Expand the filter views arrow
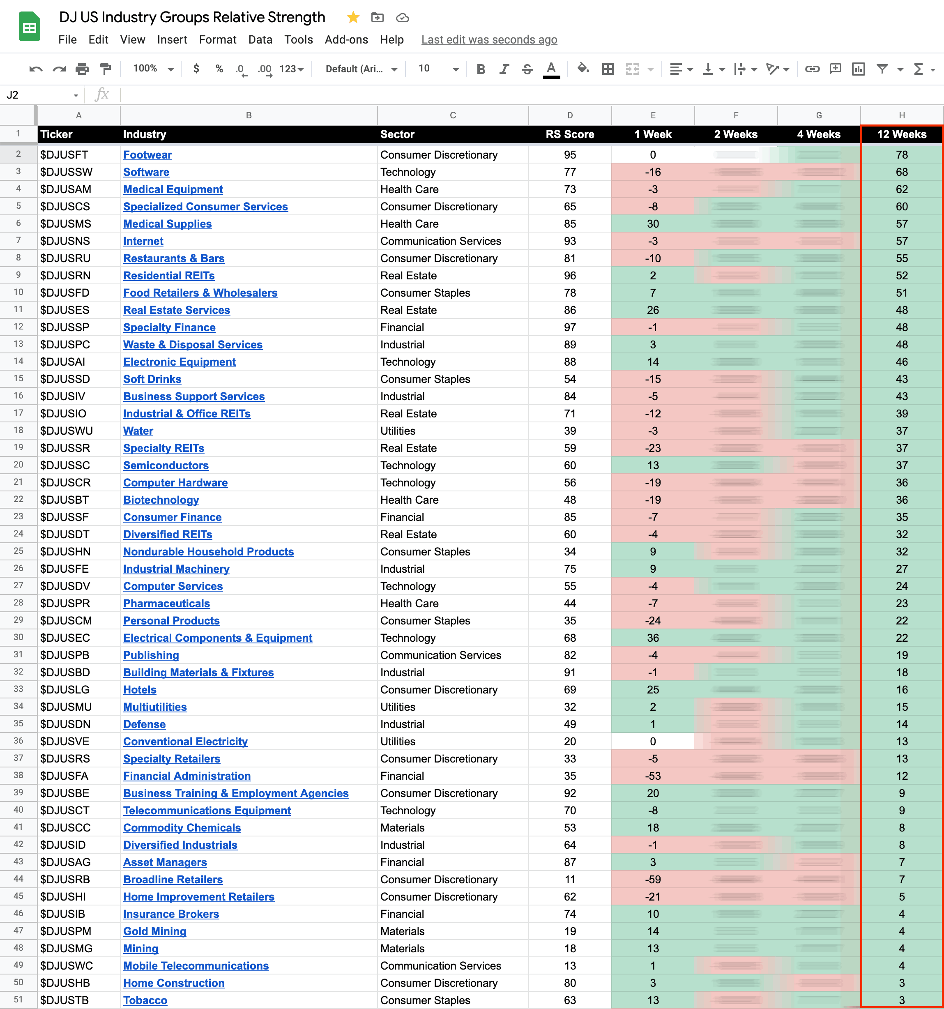The height and width of the screenshot is (1009, 944). click(900, 69)
